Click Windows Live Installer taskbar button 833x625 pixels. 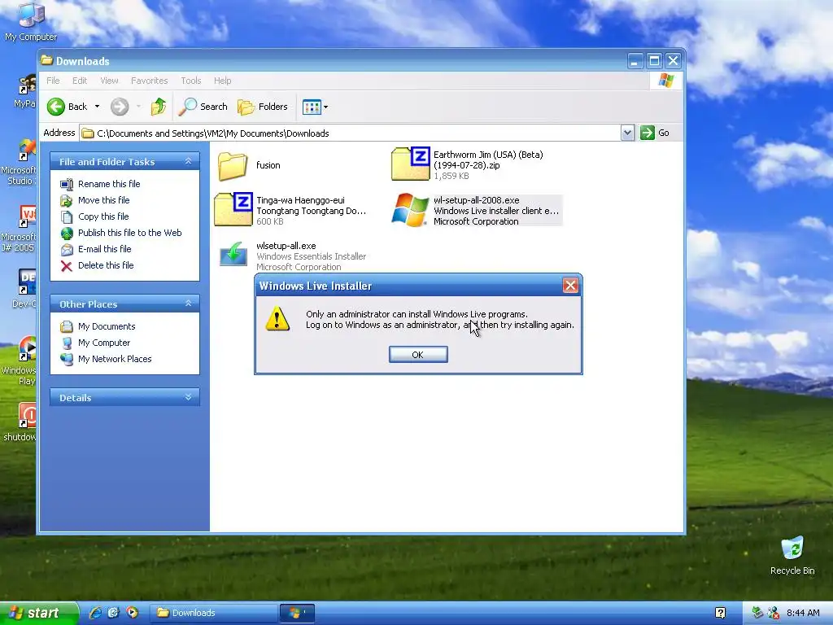(x=298, y=613)
